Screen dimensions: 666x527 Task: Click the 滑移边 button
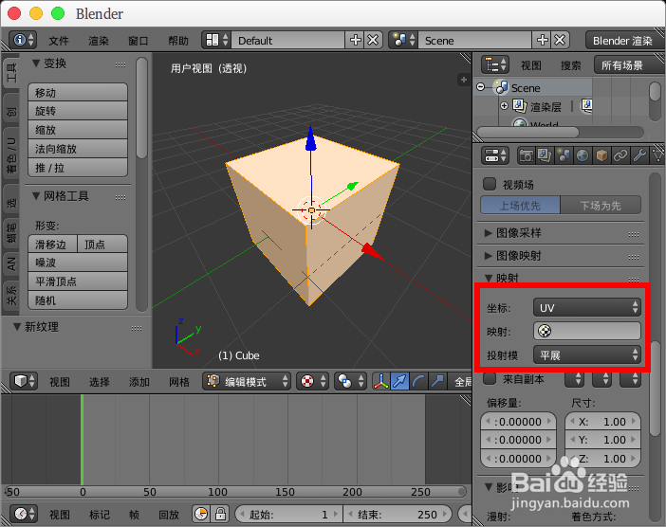coord(53,244)
